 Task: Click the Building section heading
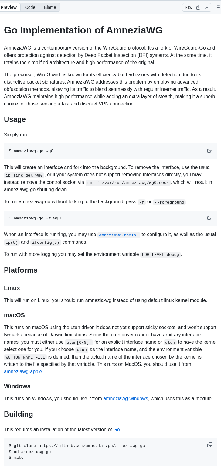coord(18,414)
